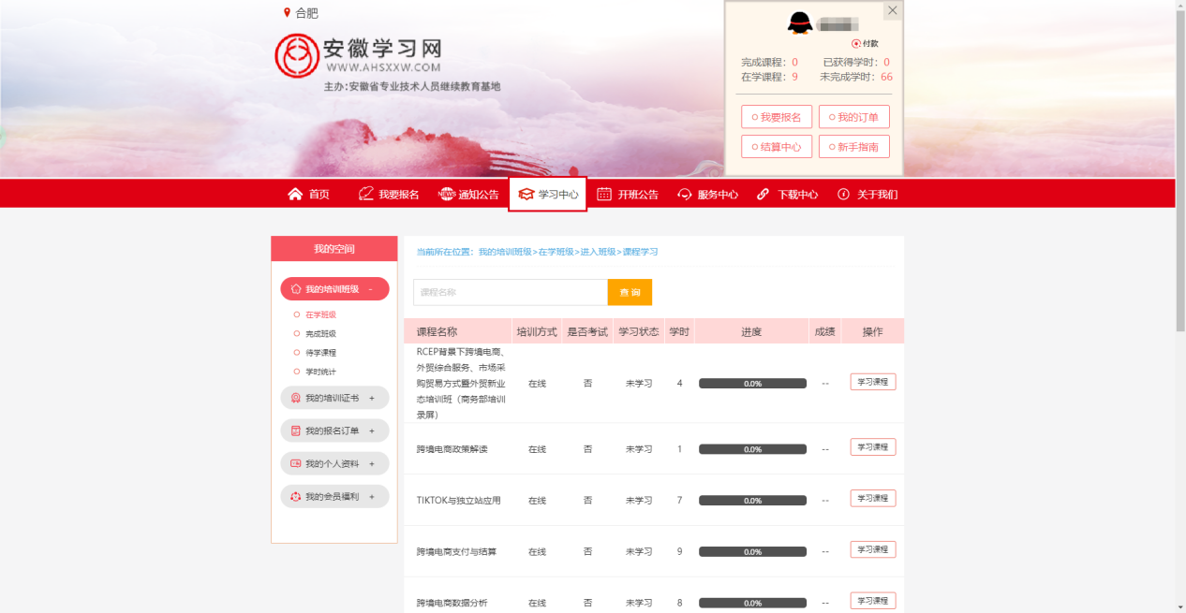Click the NEWS icon beside 通知公告
The width and height of the screenshot is (1186, 613).
pyautogui.click(x=447, y=195)
